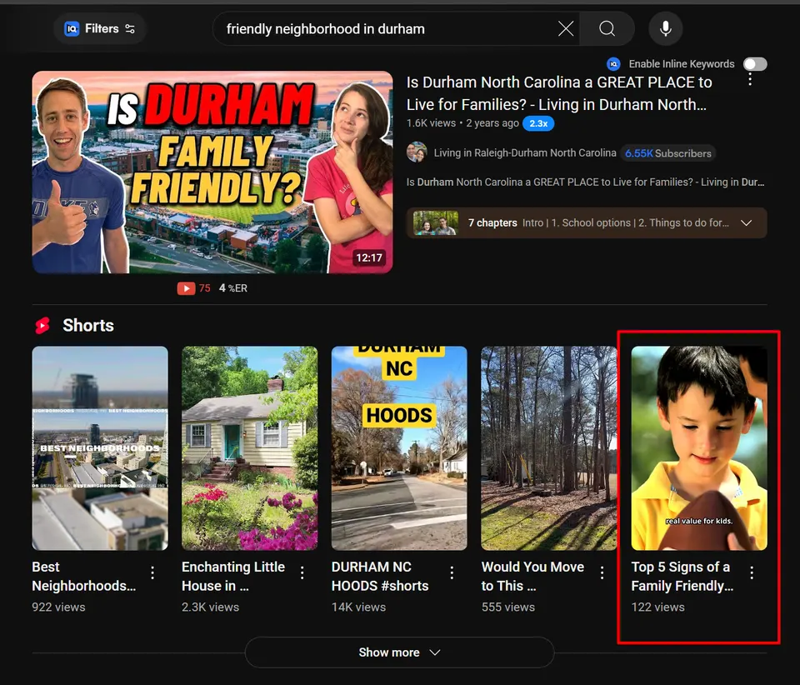Click the Enchanting Little House in ... title
Screen dimensions: 800x685
pyautogui.click(x=233, y=577)
